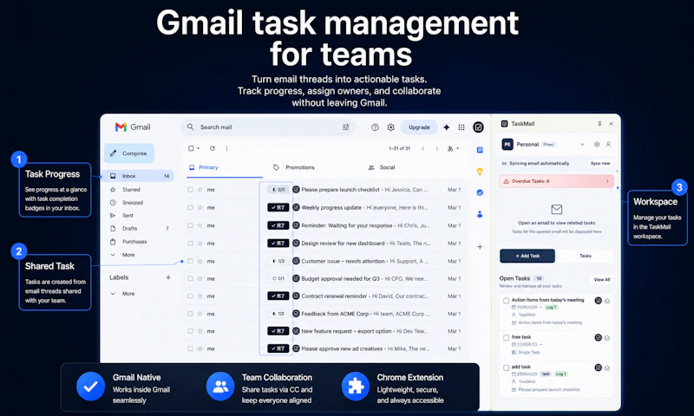Open select-all checkbox dropdown arrow
The width and height of the screenshot is (694, 416).
click(x=199, y=148)
